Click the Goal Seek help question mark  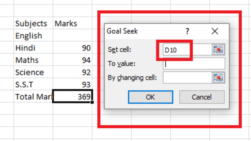(x=187, y=31)
